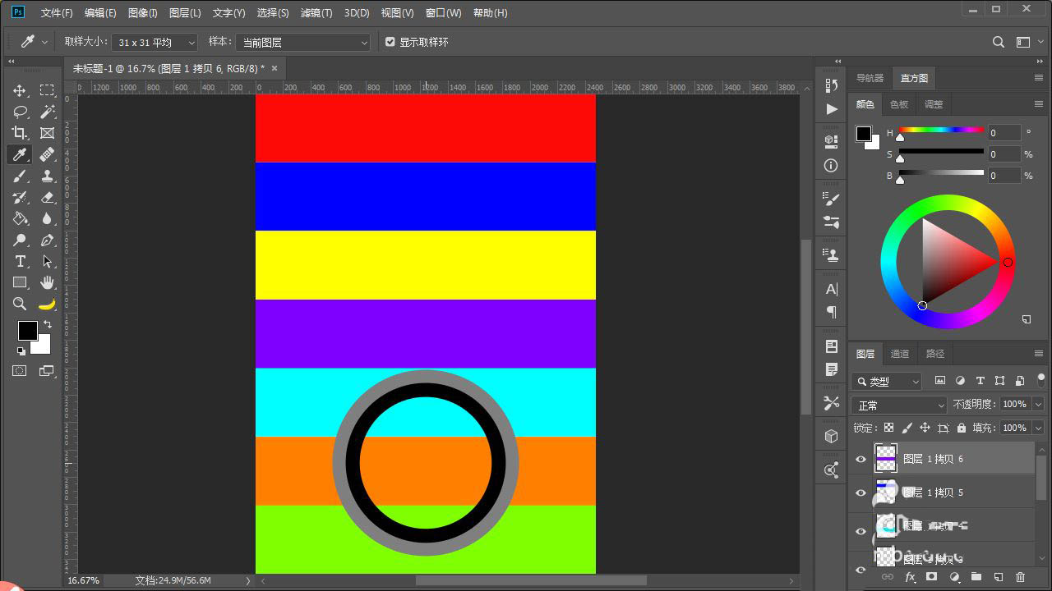
Task: Select the Dodge tool
Action: pos(20,240)
